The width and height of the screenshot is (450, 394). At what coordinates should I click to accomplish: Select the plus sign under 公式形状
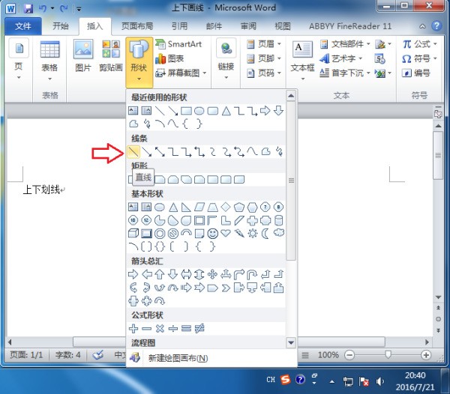[x=134, y=328]
